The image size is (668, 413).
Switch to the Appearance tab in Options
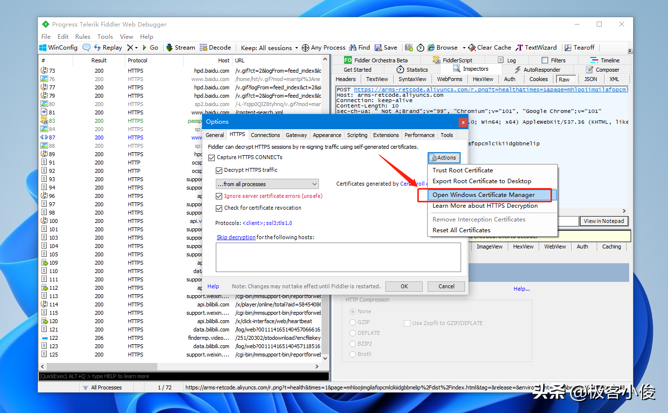point(327,135)
